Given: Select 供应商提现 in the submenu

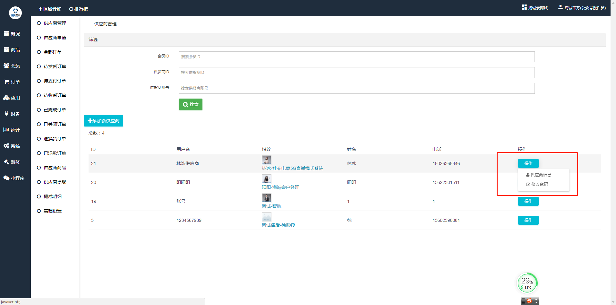Looking at the screenshot, I should click(55, 182).
